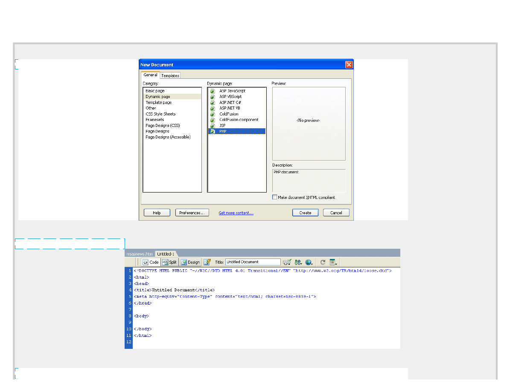The image size is (507, 391).
Task: Select ColdFusion component in the list
Action: point(239,120)
